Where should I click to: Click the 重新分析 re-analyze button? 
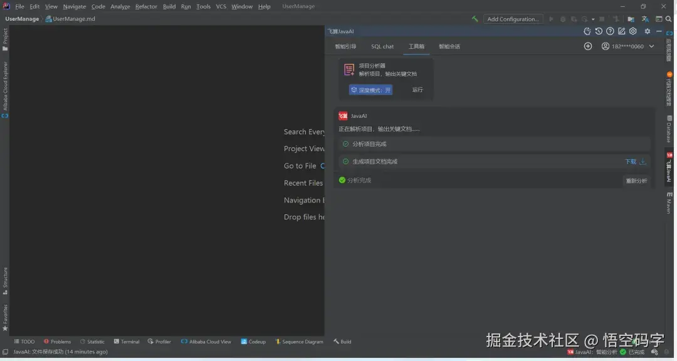click(636, 181)
